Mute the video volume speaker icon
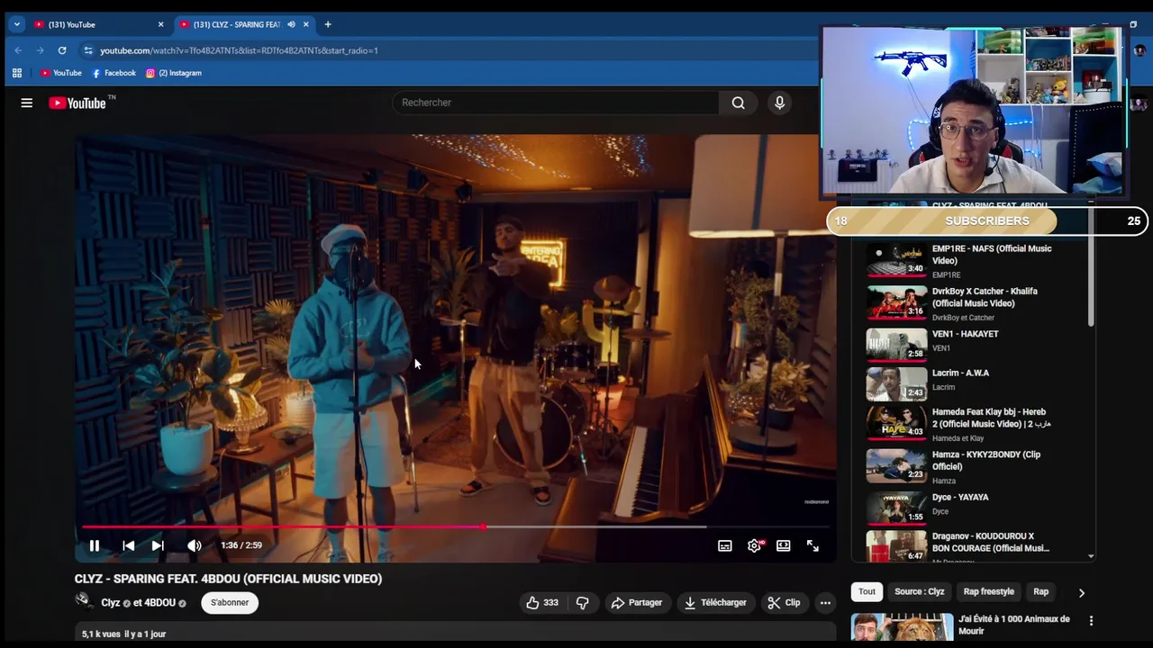This screenshot has width=1153, height=648. (195, 545)
